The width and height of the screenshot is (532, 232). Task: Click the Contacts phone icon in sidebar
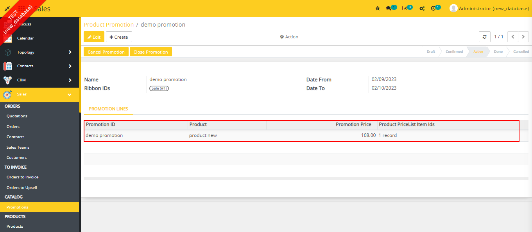tap(8, 66)
